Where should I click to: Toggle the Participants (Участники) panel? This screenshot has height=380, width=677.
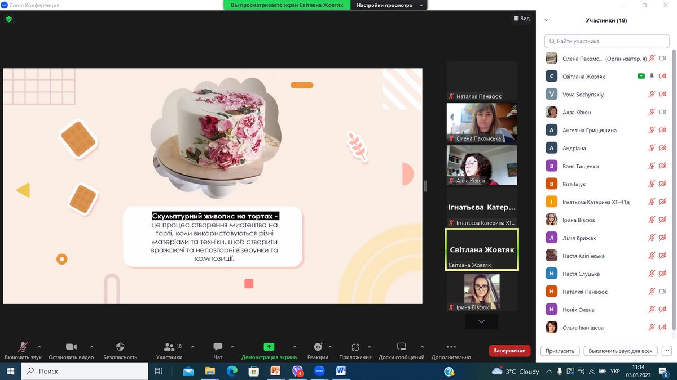[x=169, y=347]
